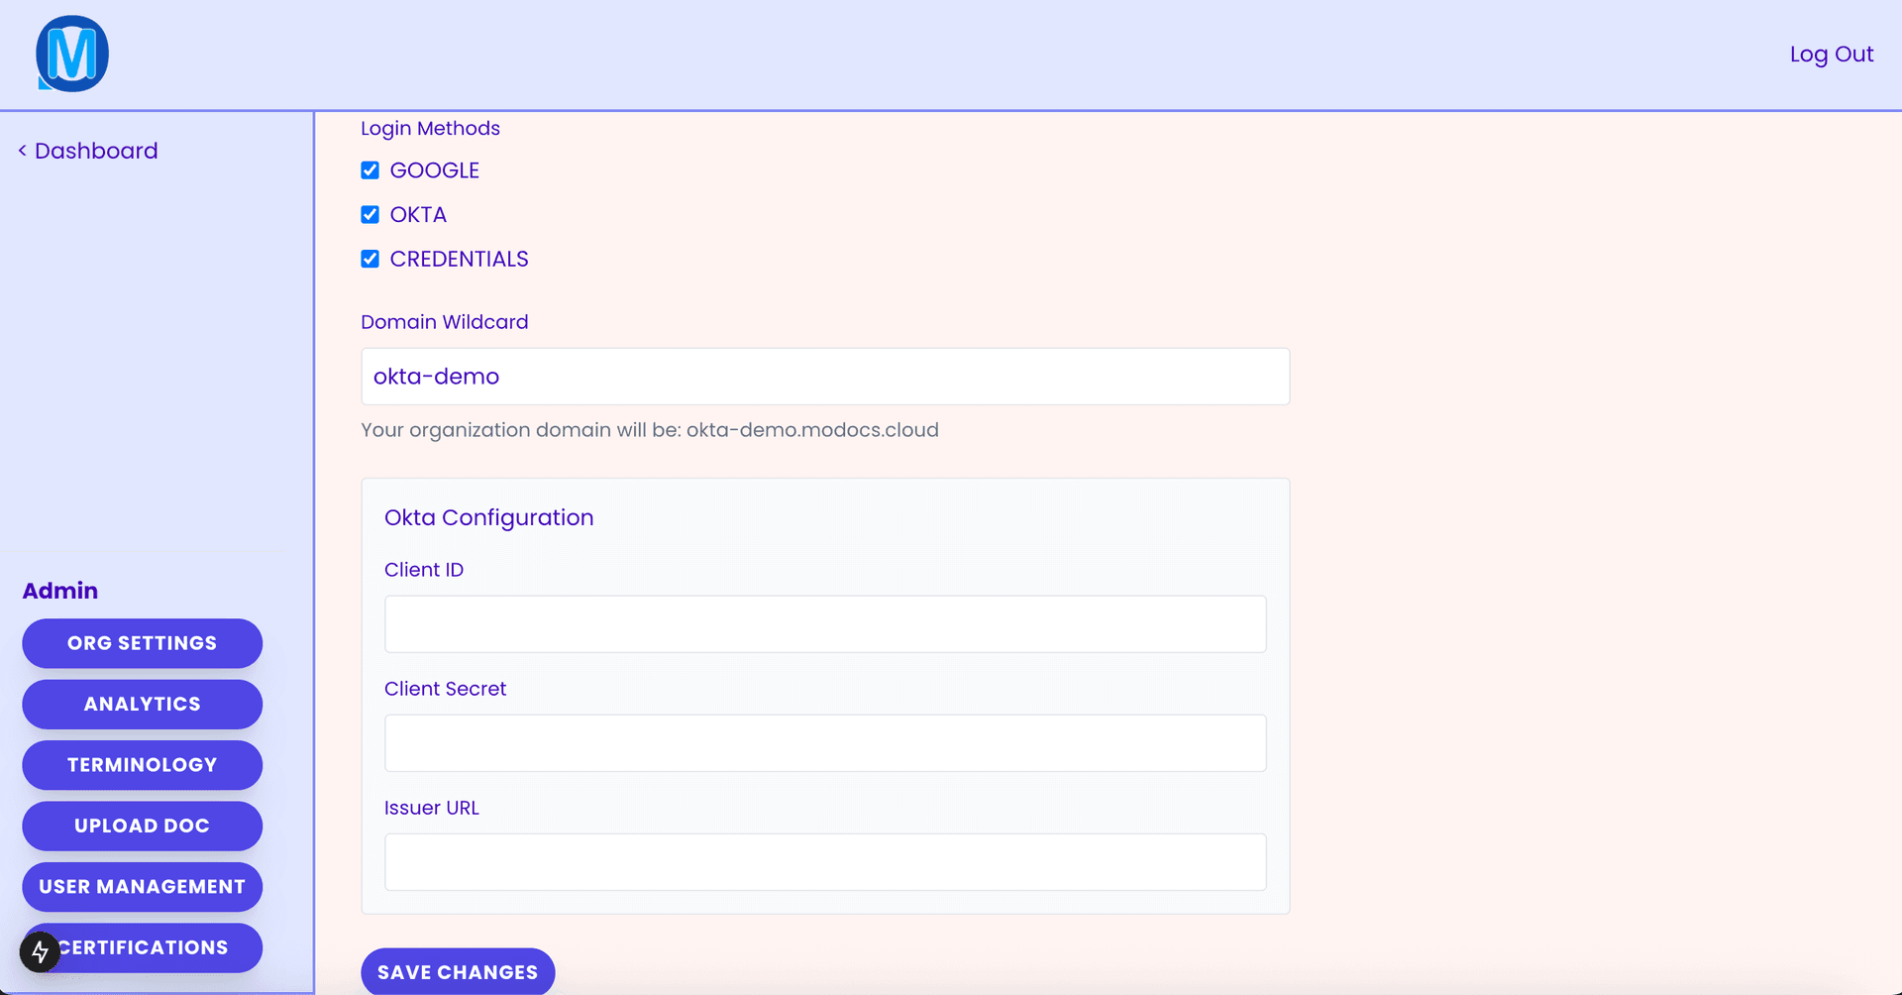
Task: Open the Terminology admin page
Action: (x=142, y=765)
